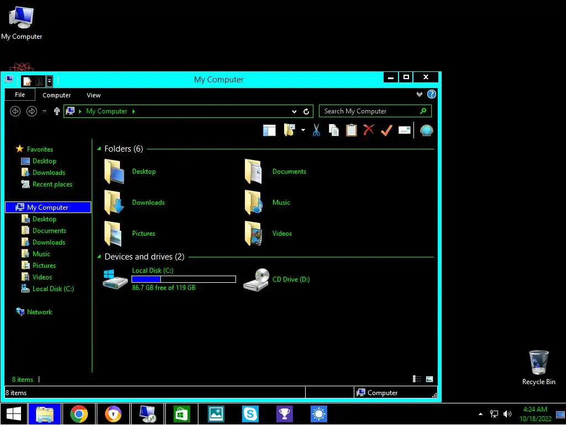The width and height of the screenshot is (566, 425).
Task: Expand the ribbon with chevron arrow
Action: tap(419, 94)
